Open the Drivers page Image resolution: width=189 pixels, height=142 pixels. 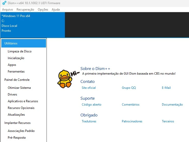point(12,94)
